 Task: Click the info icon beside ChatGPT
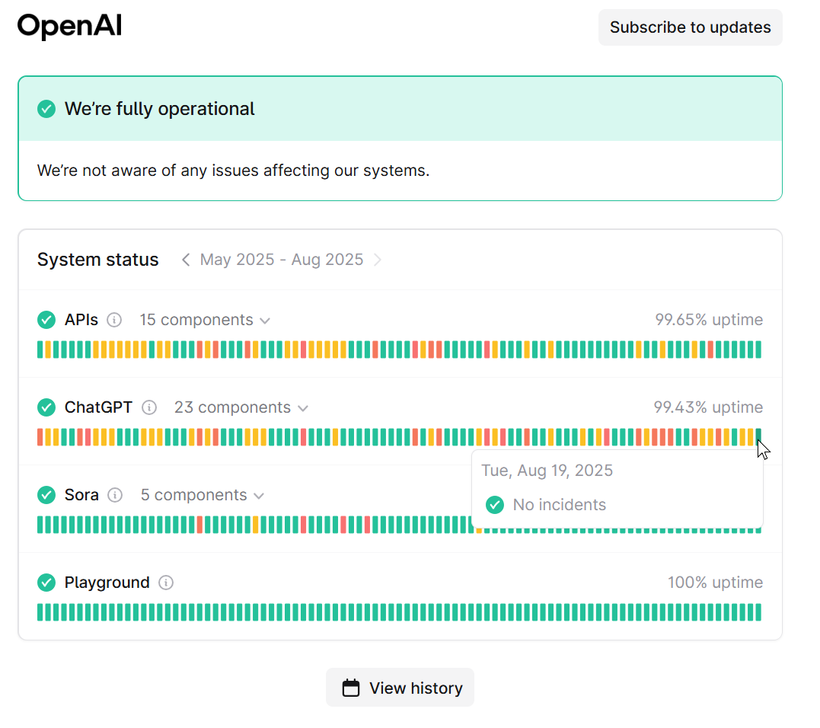pos(149,407)
